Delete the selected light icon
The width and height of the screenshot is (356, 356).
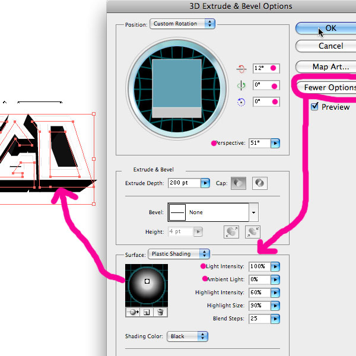[160, 312]
